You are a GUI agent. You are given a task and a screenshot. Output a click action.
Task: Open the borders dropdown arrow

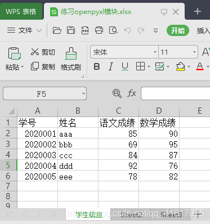pyautogui.click(x=149, y=66)
